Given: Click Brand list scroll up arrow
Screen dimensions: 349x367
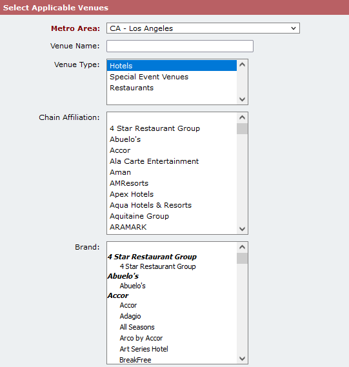Looking at the screenshot, I should [x=243, y=247].
